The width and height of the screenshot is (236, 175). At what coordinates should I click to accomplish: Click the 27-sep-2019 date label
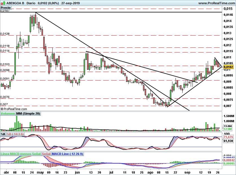click(x=70, y=3)
